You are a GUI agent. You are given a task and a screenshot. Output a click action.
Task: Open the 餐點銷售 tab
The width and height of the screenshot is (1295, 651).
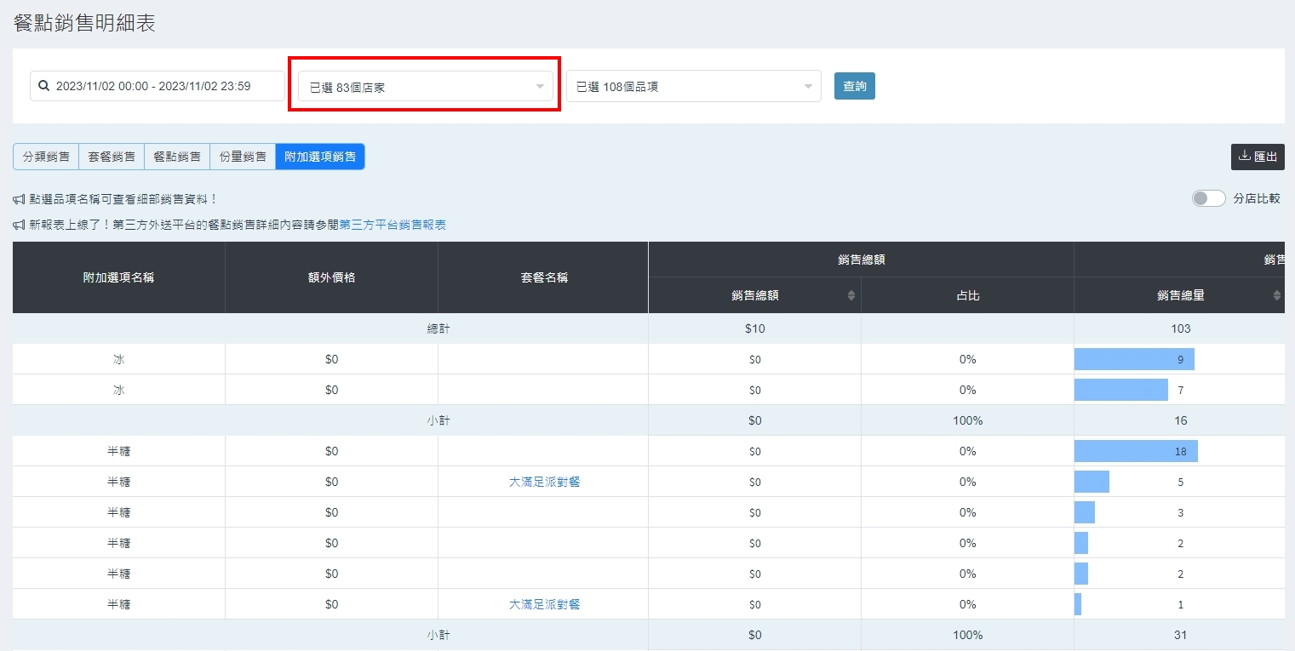(x=177, y=157)
